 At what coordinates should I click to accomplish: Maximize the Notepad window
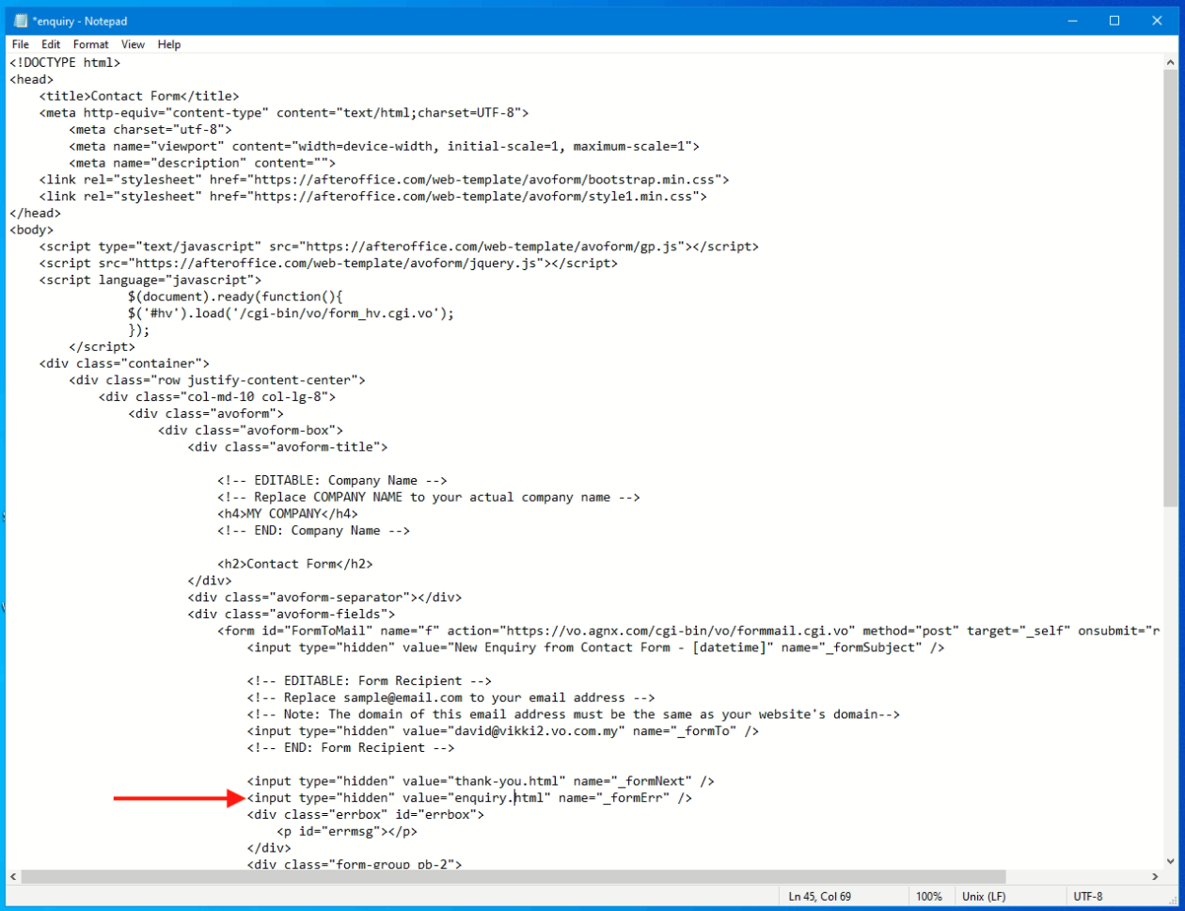coord(1114,21)
